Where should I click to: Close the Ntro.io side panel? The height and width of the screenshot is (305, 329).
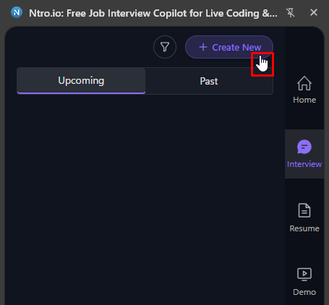314,12
